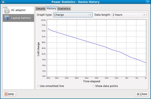Image resolution: width=151 pixels, height=99 pixels.
Task: Click the Time elapsed axis title
Action: [92, 81]
